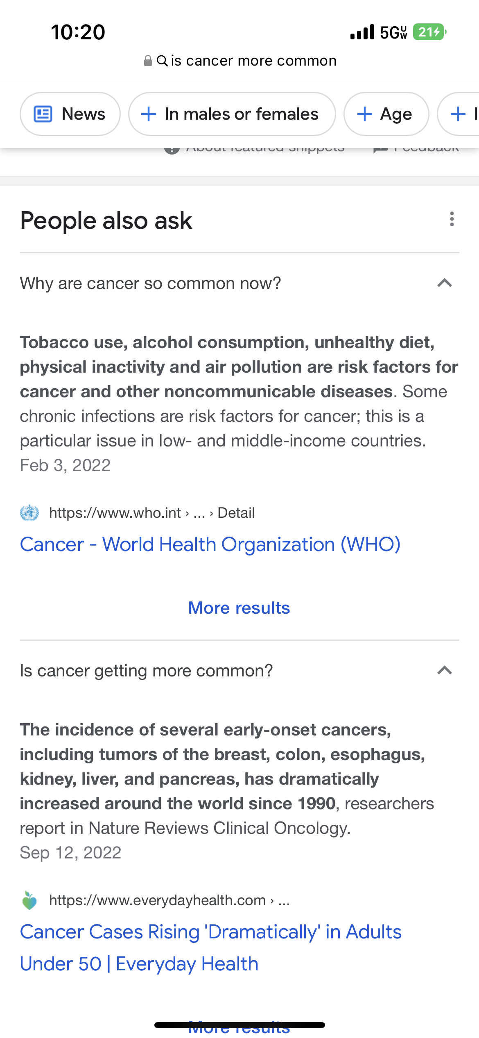Tap plus icon on Age chip
Screen dimensions: 479x1038
pos(364,114)
